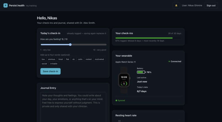Click the 'Your wearable' heading

tap(124, 56)
